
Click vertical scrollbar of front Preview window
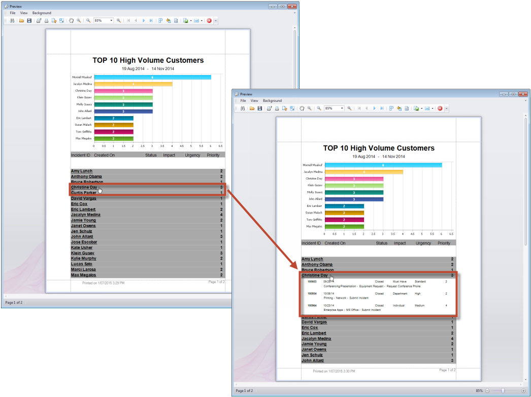tap(526, 181)
